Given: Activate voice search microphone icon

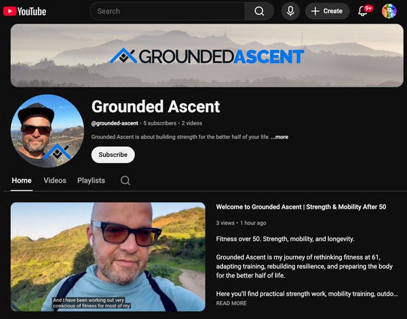Looking at the screenshot, I should point(290,11).
